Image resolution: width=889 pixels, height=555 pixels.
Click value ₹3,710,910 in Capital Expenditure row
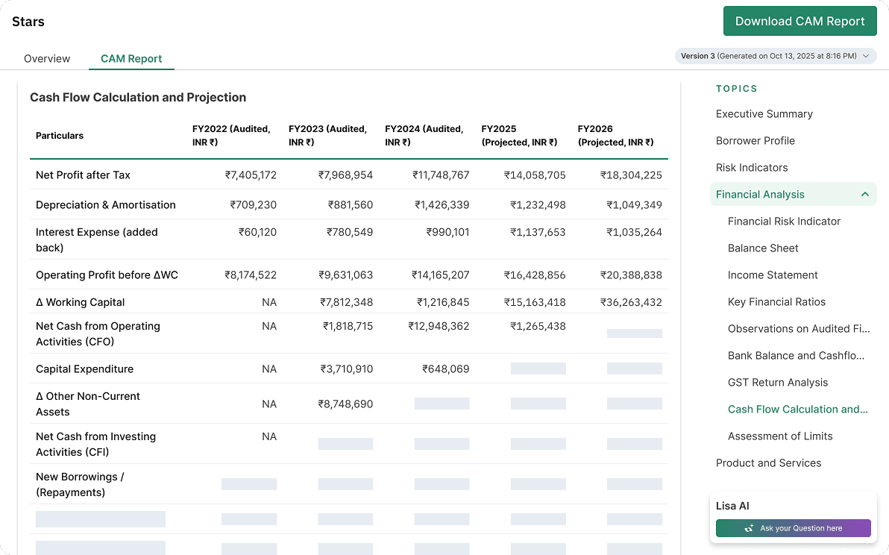(x=346, y=369)
